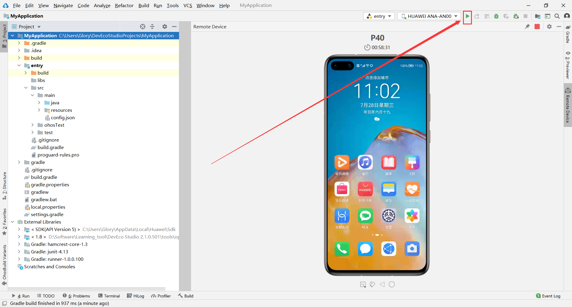Click the Debug bug icon in toolbar
Viewport: 572px width, 307px height.
pyautogui.click(x=496, y=16)
